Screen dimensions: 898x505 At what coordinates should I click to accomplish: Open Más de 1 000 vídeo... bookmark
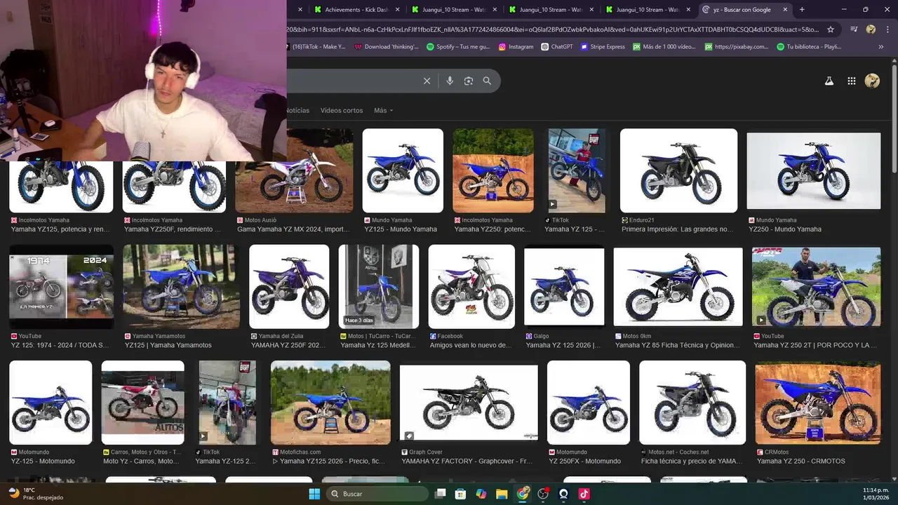click(x=664, y=47)
